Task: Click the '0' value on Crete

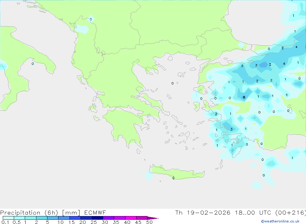Action: pyautogui.click(x=173, y=178)
